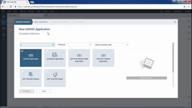The image size is (192, 108).
Task: Open the toolbar combo box dropdown arrow
Action: pyautogui.click(x=41, y=15)
